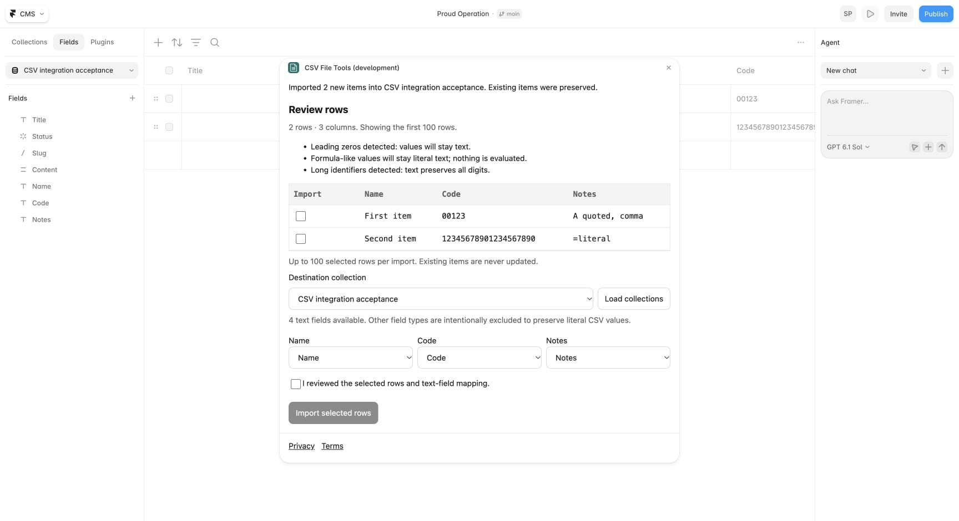Viewport: 959px width, 521px height.
Task: Add a new item with plus icon
Action: pos(158,42)
